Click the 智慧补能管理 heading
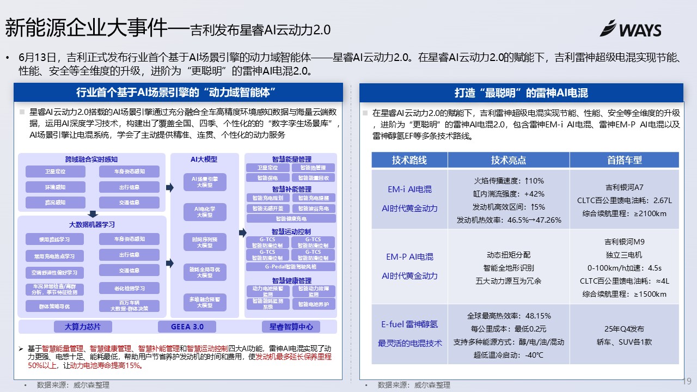This screenshot has height=392, width=697. pyautogui.click(x=291, y=189)
